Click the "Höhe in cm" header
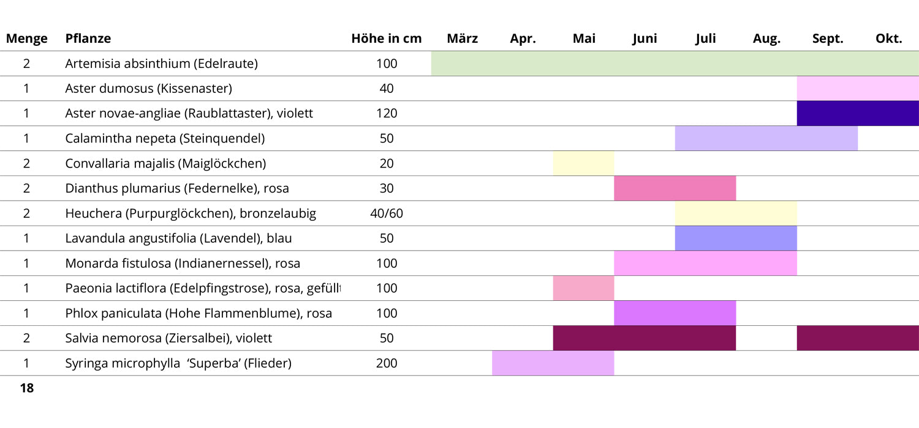This screenshot has width=919, height=428. click(387, 39)
